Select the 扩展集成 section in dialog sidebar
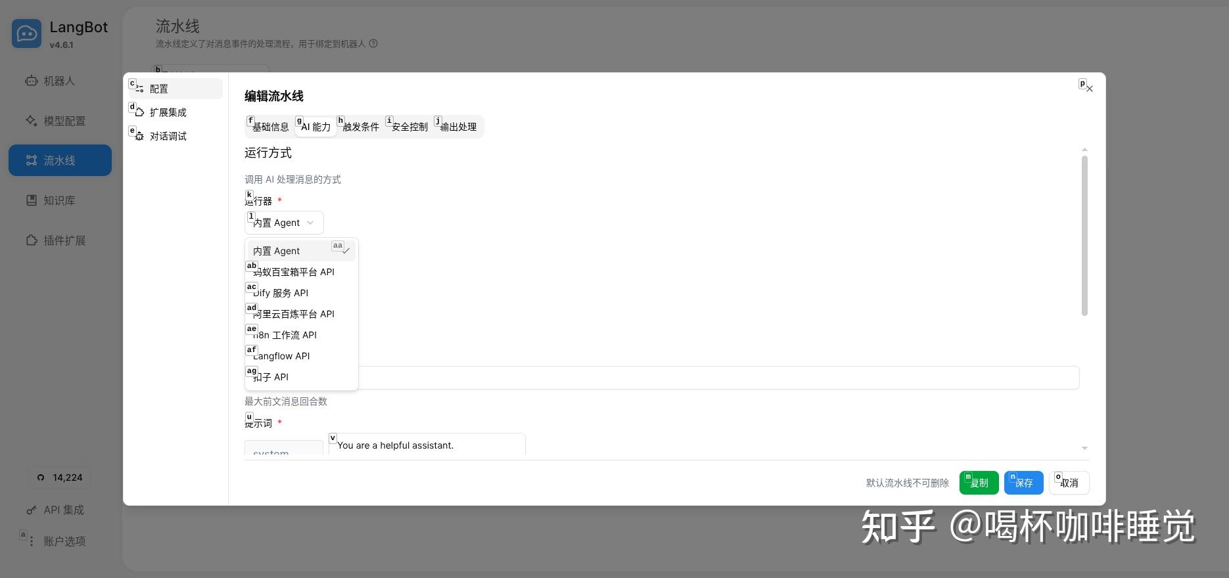 [175, 112]
